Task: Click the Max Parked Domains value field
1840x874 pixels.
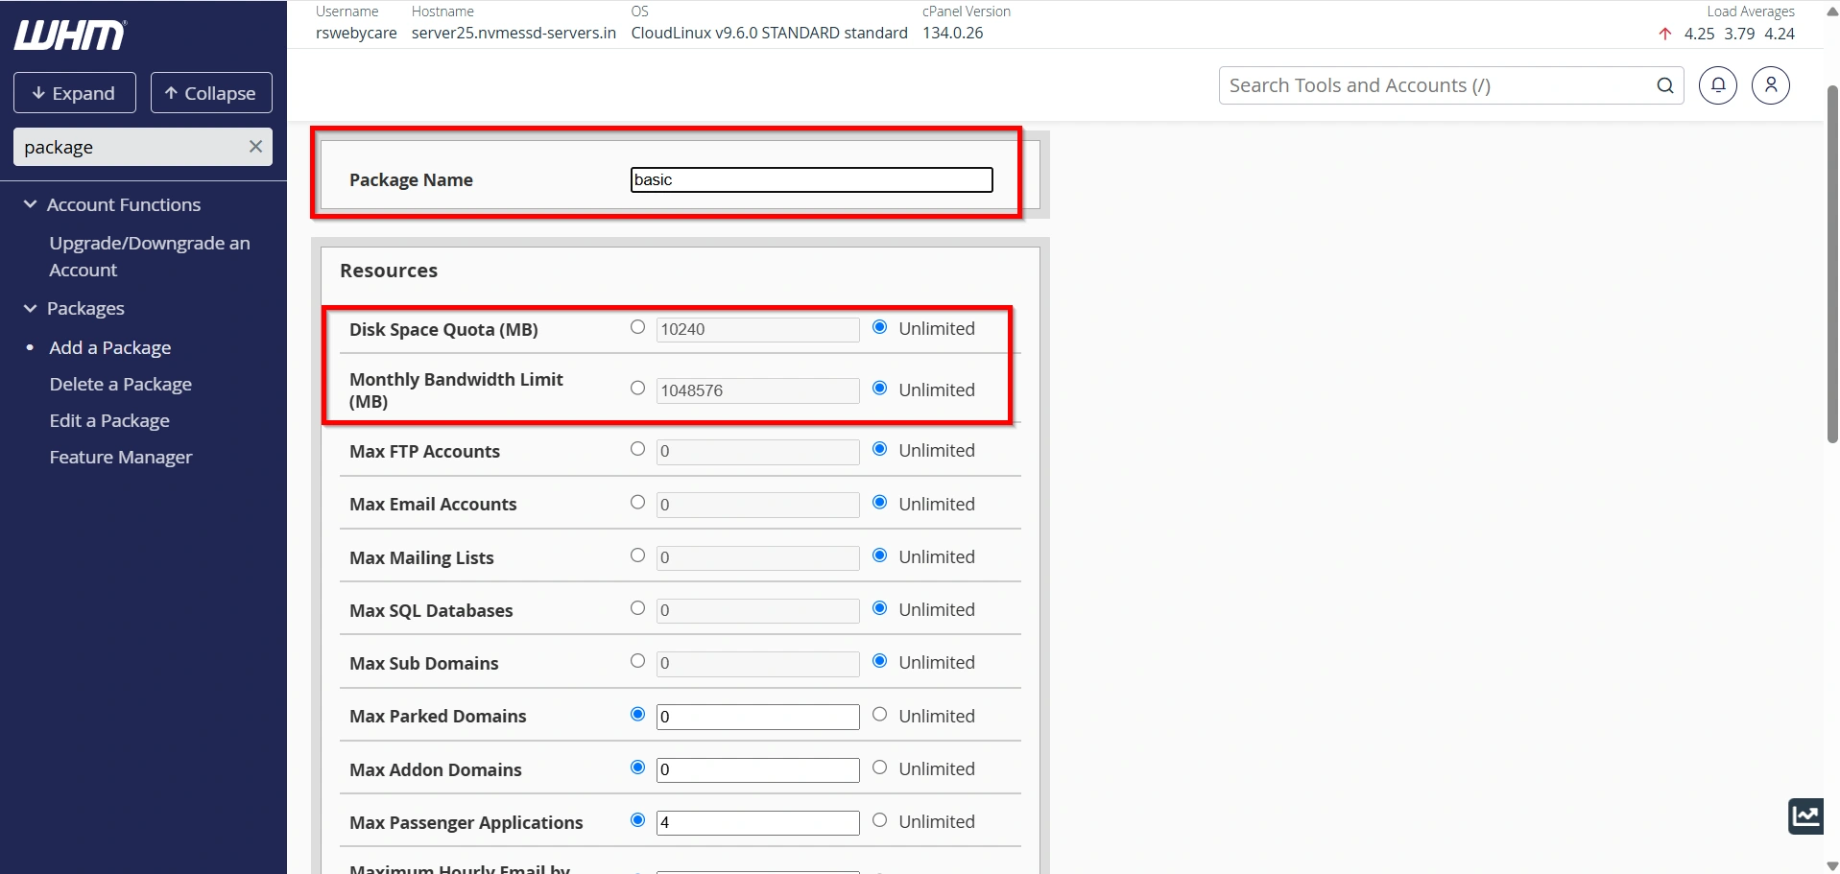Action: click(x=757, y=717)
